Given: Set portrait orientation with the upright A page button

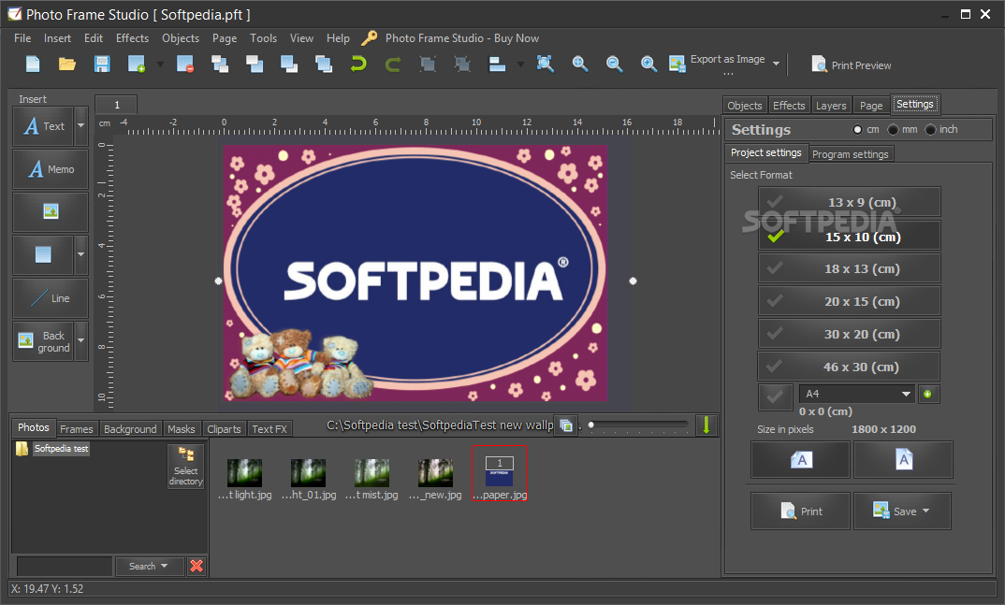Looking at the screenshot, I should pos(903,459).
